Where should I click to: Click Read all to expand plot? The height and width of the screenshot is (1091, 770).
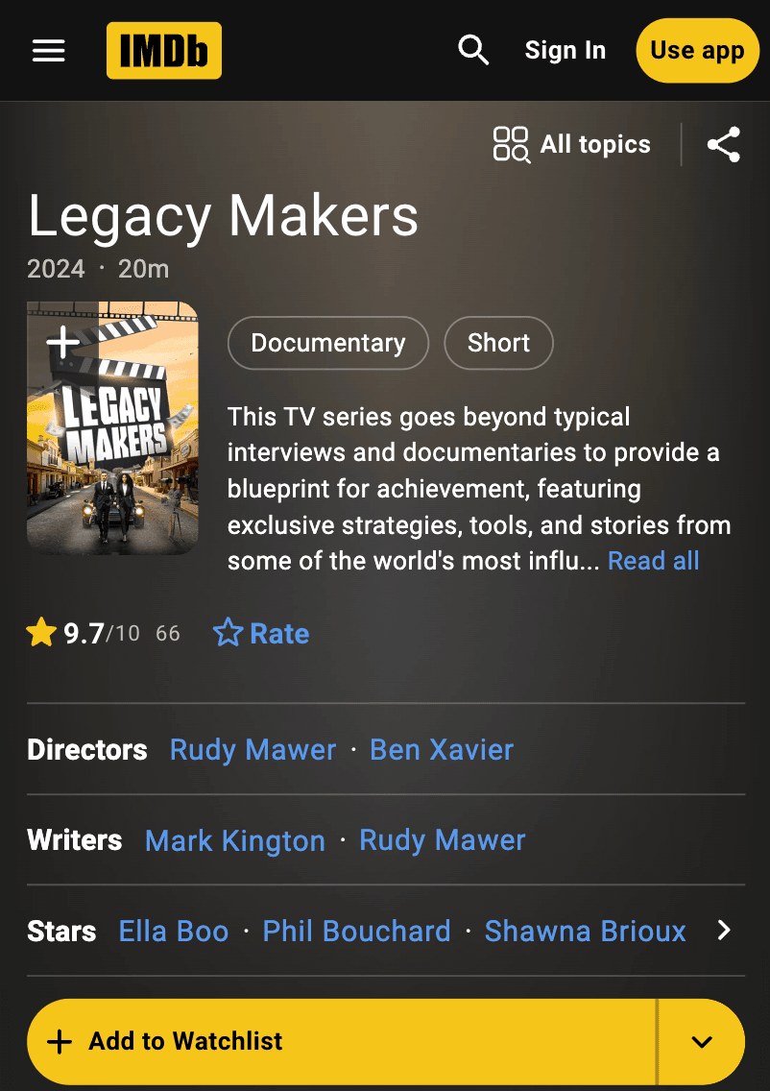coord(653,561)
